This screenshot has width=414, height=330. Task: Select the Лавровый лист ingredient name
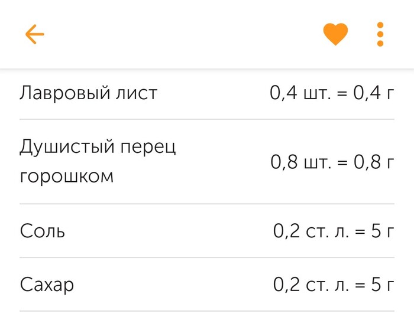click(89, 93)
